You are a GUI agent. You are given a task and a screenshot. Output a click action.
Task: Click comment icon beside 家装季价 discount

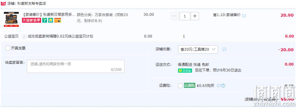244,16
